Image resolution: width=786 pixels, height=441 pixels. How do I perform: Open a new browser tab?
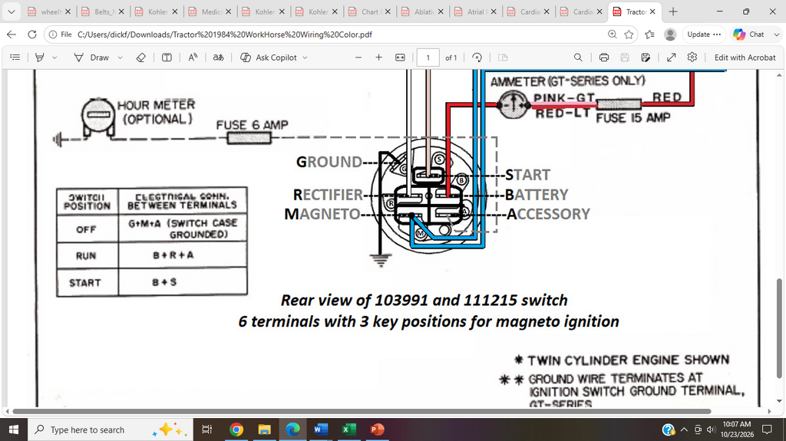pyautogui.click(x=673, y=12)
